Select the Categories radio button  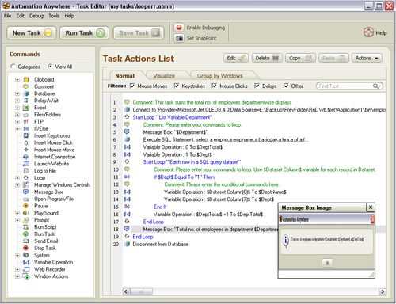13,66
